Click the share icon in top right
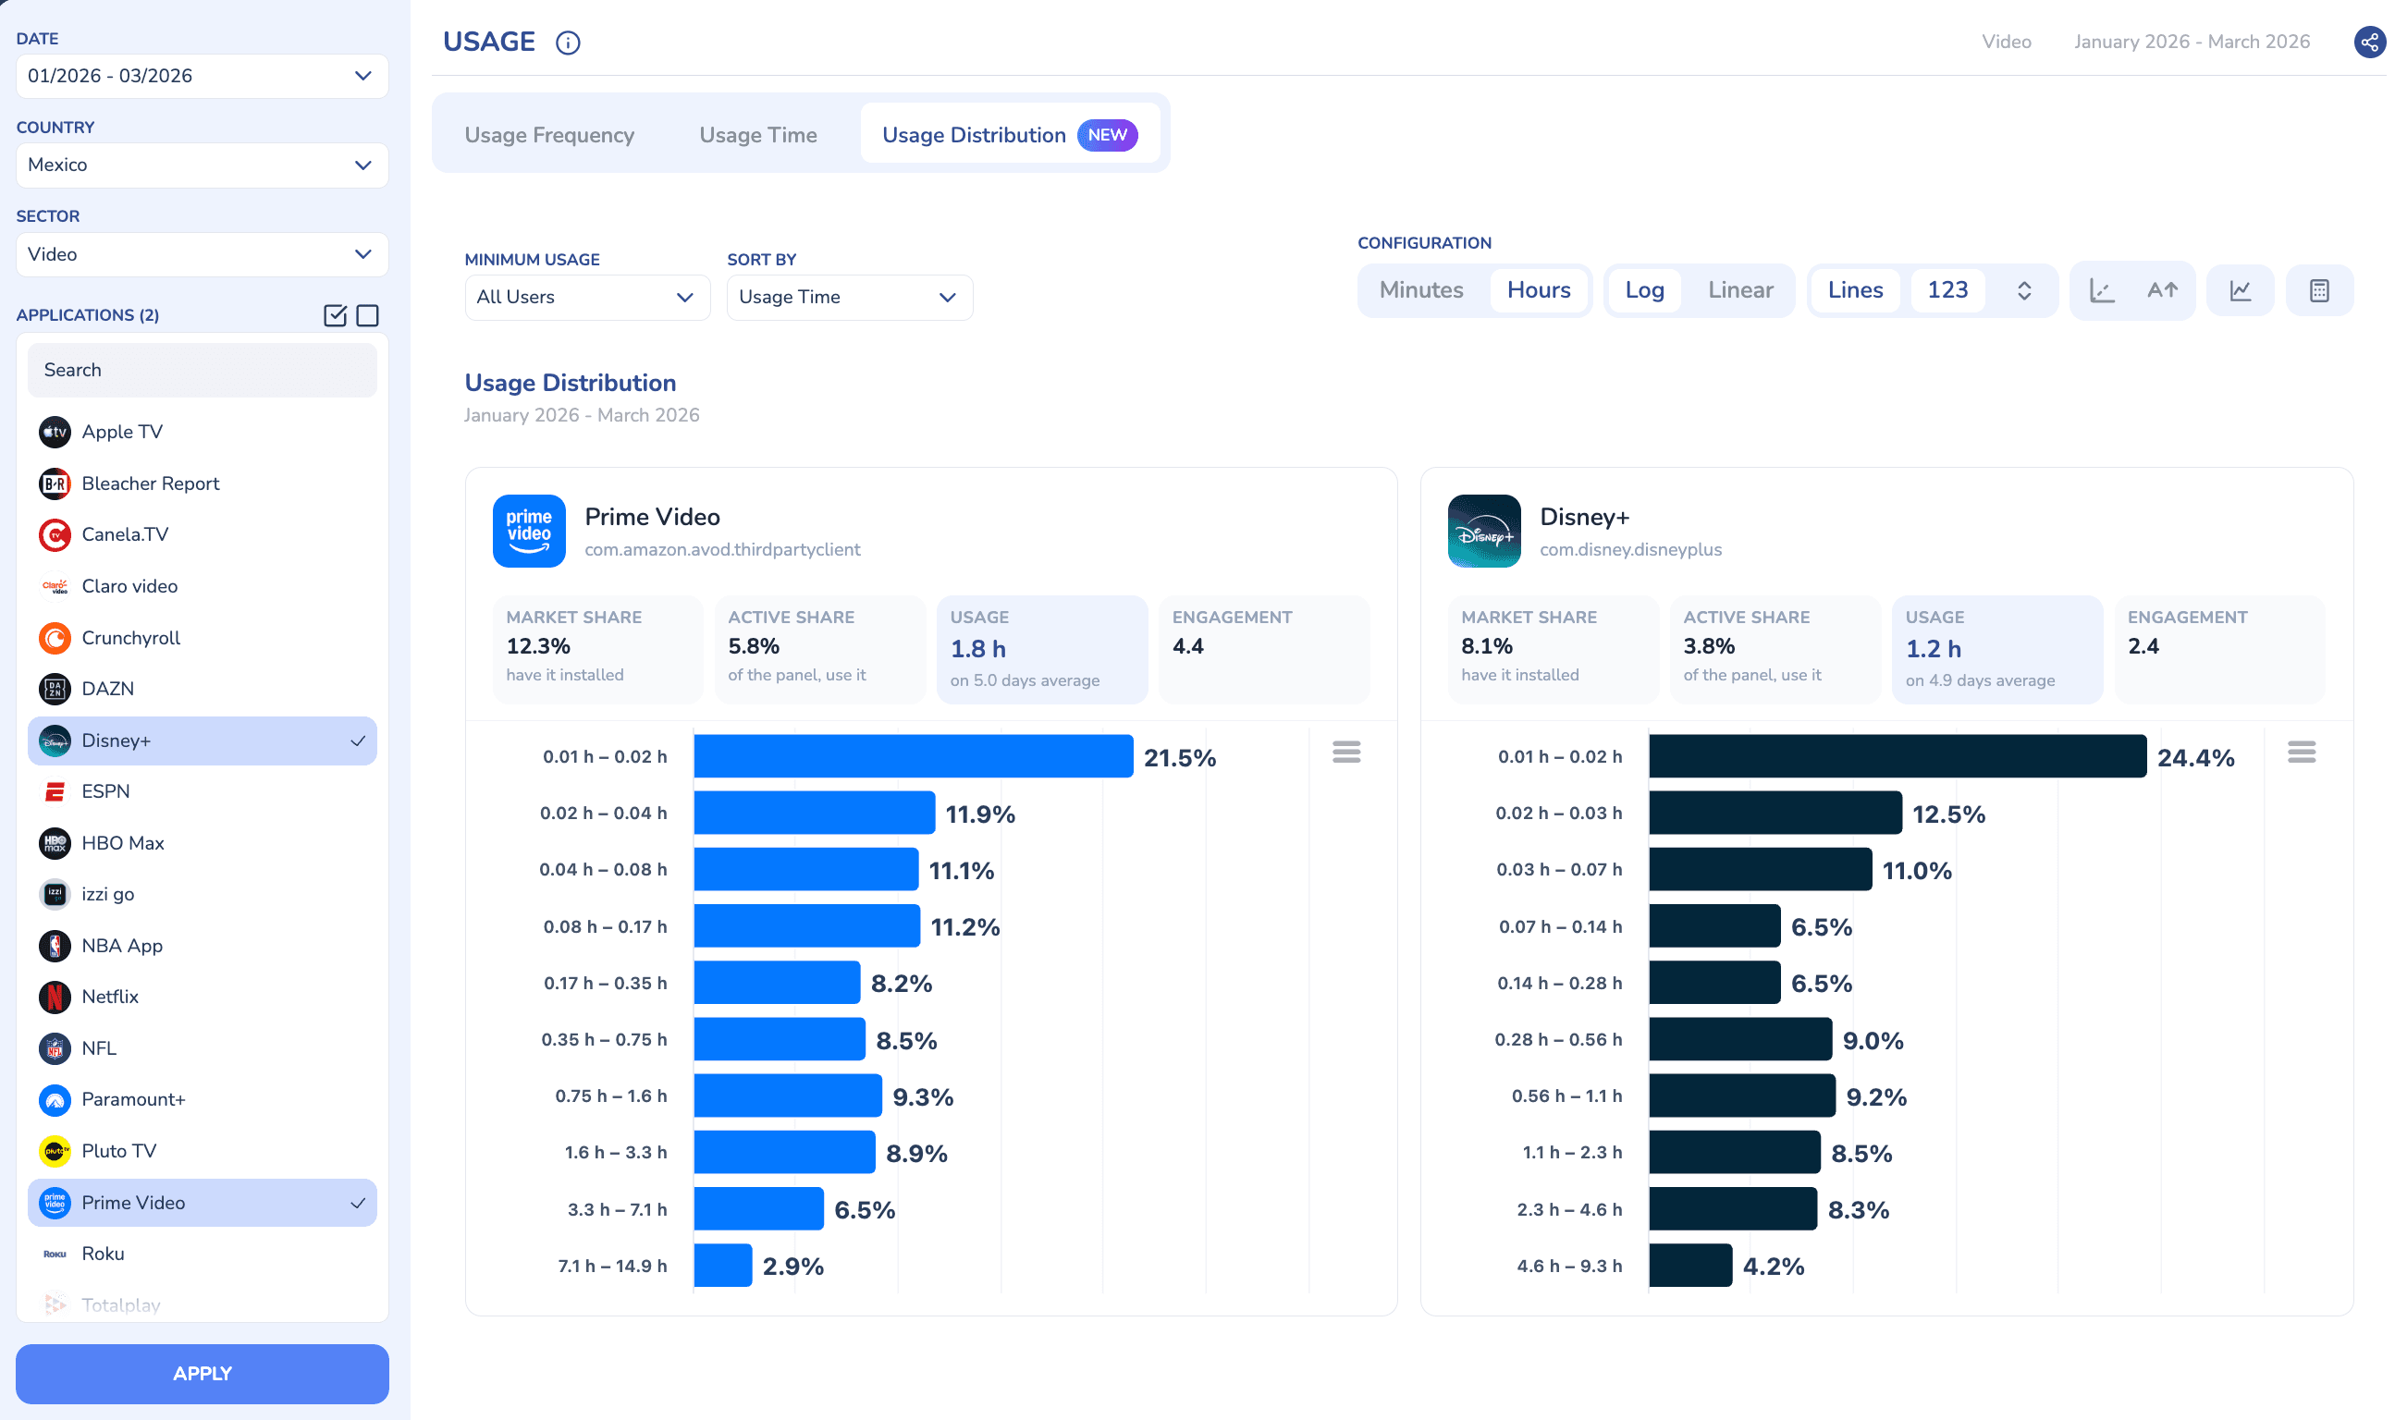 (2369, 43)
